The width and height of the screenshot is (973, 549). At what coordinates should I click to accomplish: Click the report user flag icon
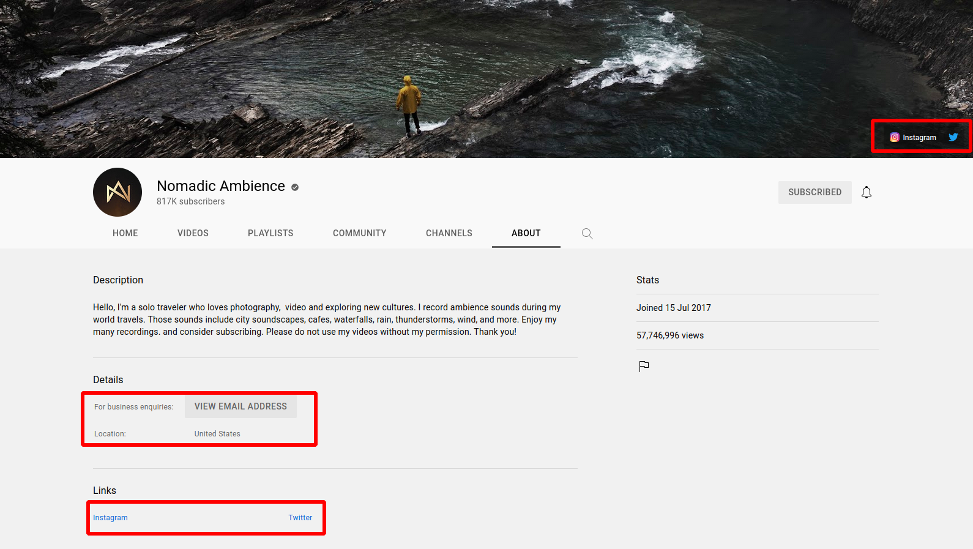point(644,366)
